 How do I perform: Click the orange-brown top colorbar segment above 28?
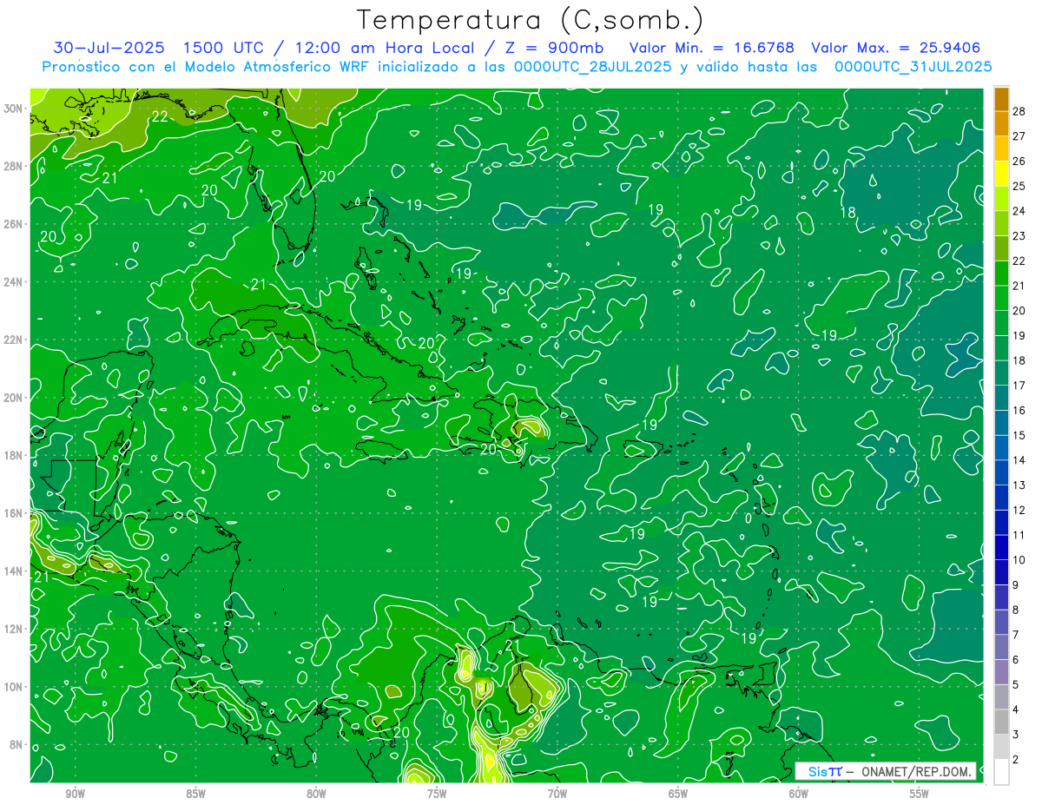[x=1001, y=98]
